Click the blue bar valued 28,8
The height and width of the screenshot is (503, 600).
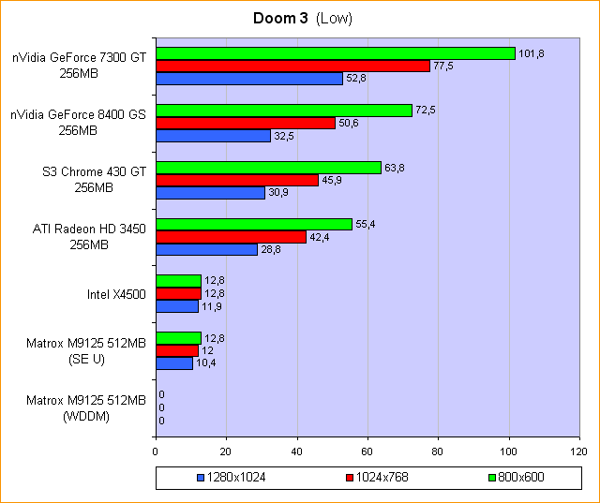click(206, 249)
